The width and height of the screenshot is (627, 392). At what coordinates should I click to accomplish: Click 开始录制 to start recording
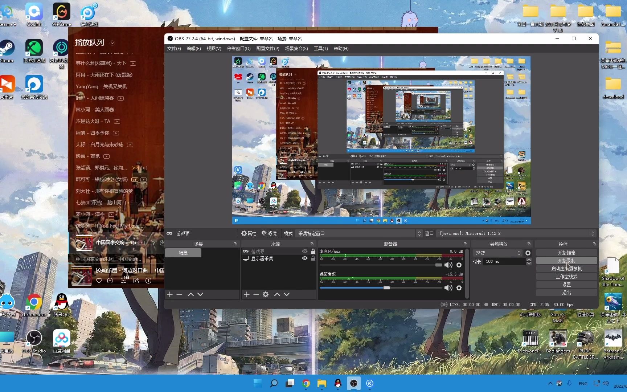tap(566, 261)
